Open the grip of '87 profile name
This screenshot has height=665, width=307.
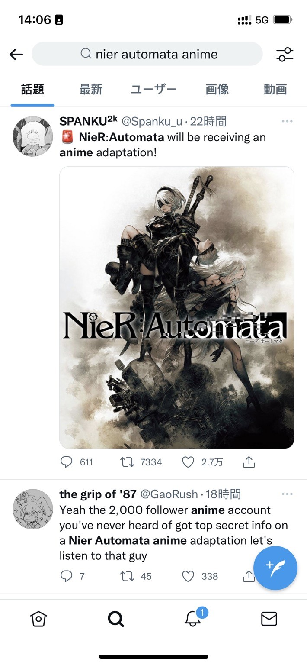(98, 494)
